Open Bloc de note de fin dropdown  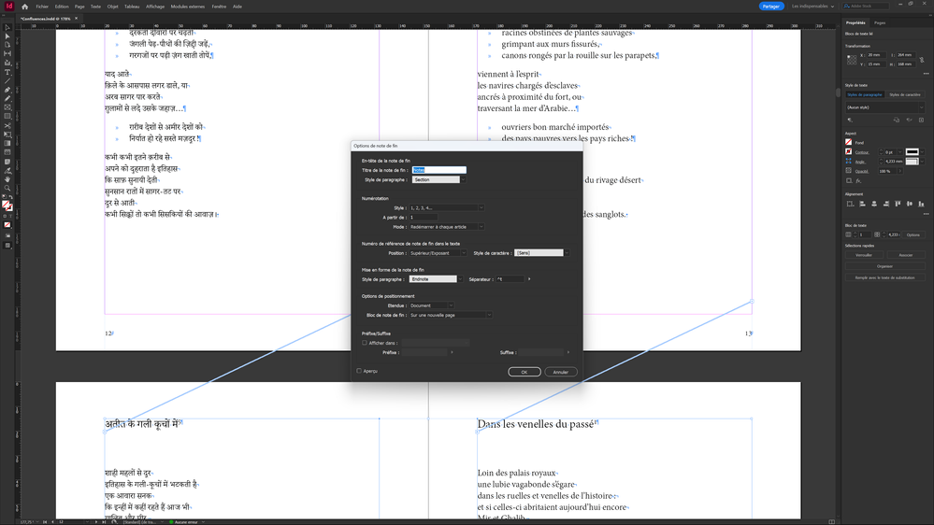point(451,315)
